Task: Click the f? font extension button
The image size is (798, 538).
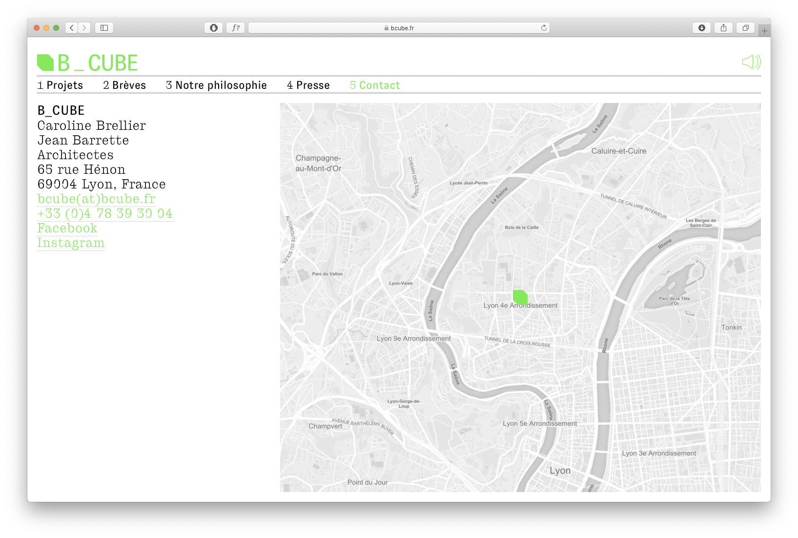Action: tap(236, 28)
